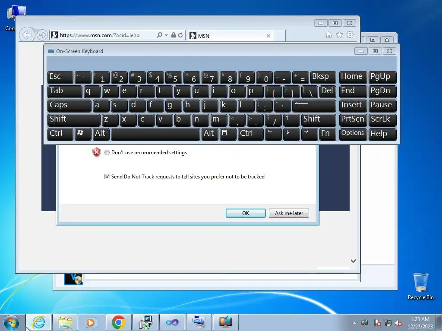Toggle the left Shift key
Screen dimensions: 442x331
74,120
